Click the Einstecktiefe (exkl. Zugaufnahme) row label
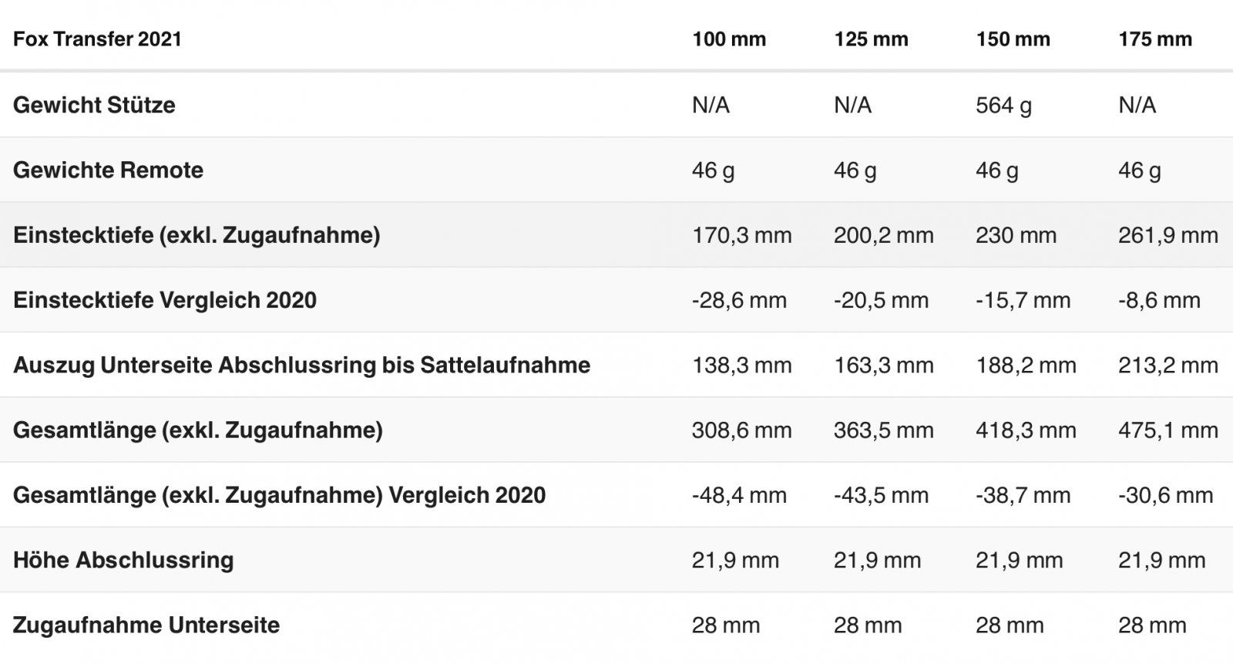 click(197, 235)
